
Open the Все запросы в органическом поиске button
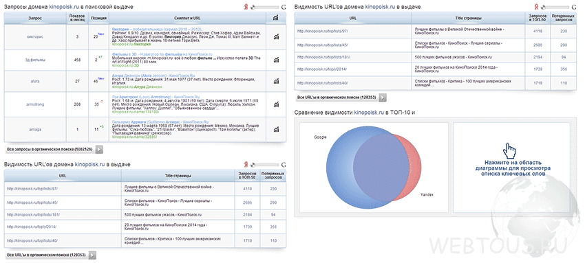tap(50, 150)
